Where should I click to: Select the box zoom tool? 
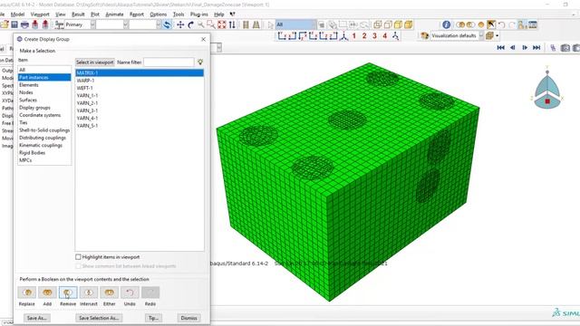(211, 24)
